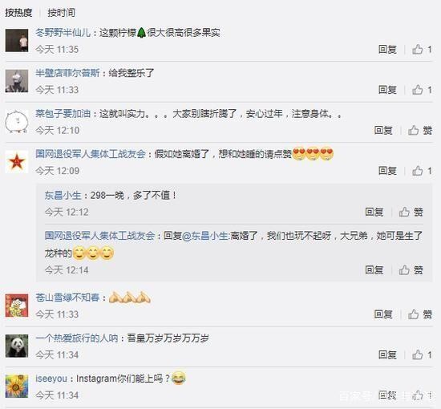Switch to 按时间 sorting tab
This screenshot has height=409, width=441.
point(61,13)
